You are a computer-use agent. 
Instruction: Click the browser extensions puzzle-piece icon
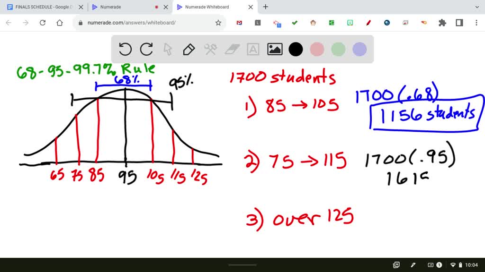point(442,22)
